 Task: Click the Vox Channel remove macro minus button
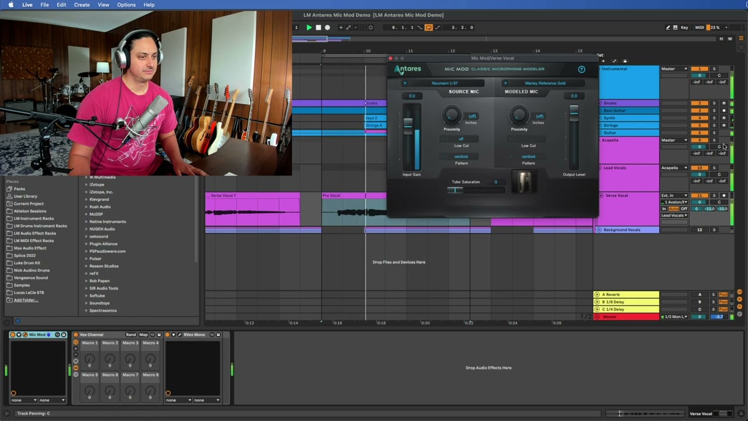[x=75, y=355]
